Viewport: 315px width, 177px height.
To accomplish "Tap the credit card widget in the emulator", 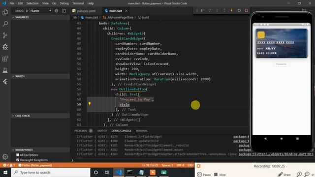I will tap(281, 43).
